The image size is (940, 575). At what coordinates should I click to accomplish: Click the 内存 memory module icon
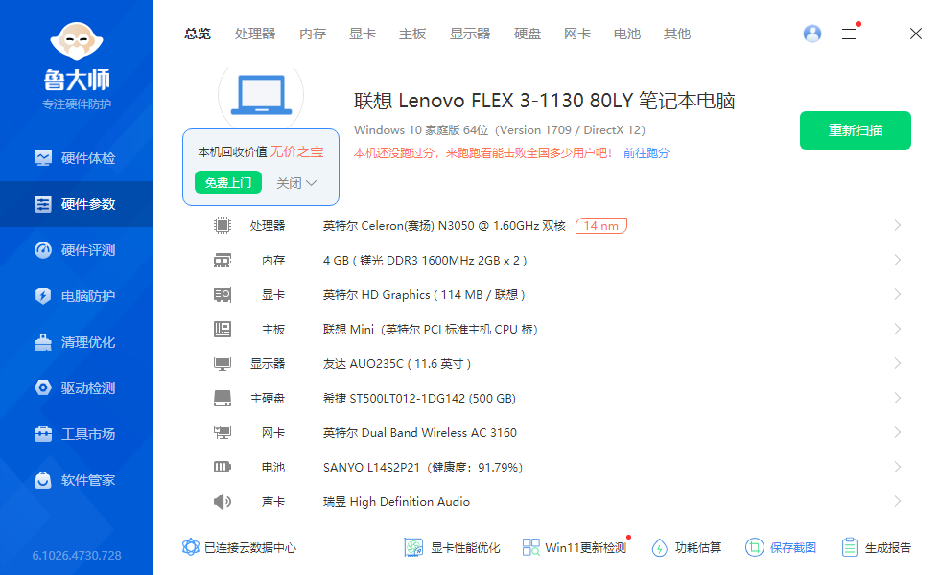(223, 261)
